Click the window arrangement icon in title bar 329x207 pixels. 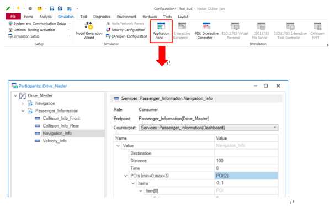coord(70,9)
